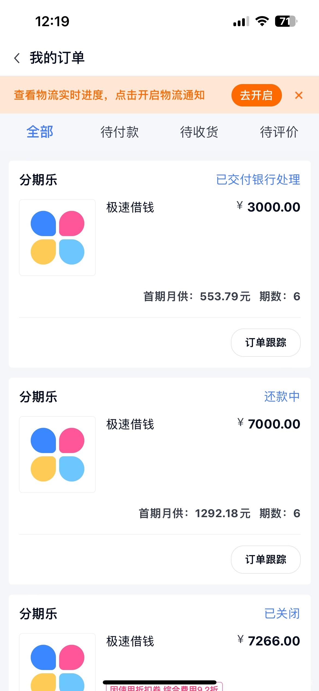Tap the 已关闭 order status
This screenshot has height=691, width=319.
click(282, 613)
